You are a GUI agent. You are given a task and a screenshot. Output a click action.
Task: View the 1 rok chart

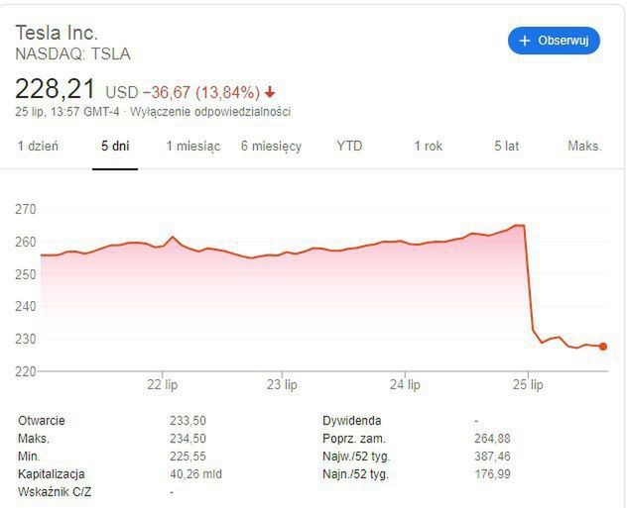coord(428,146)
